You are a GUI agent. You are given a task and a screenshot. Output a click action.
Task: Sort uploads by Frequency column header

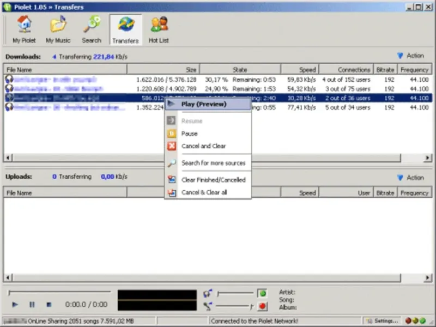[414, 193]
